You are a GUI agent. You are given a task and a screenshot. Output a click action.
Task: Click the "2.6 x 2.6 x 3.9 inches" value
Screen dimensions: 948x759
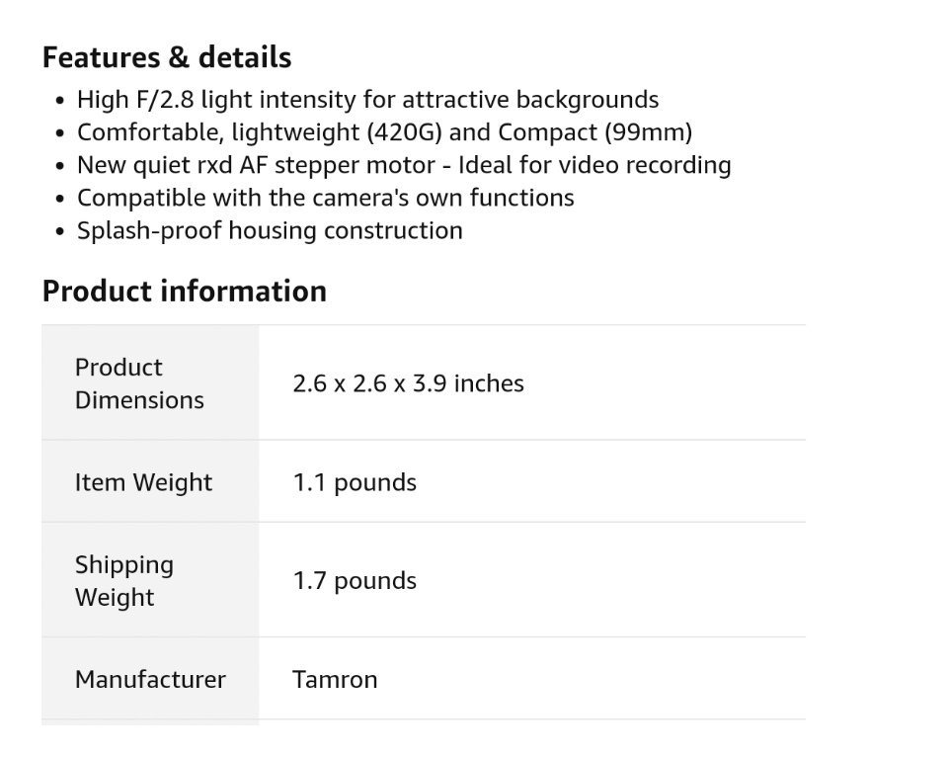tap(408, 383)
